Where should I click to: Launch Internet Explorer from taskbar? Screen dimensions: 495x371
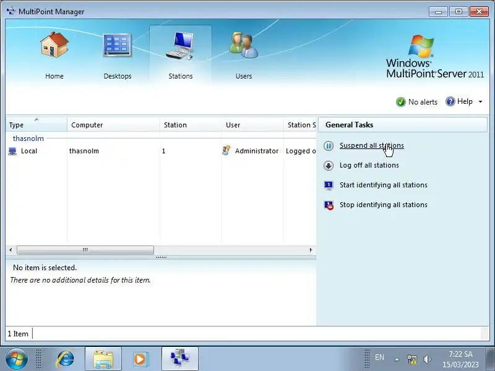(x=65, y=359)
